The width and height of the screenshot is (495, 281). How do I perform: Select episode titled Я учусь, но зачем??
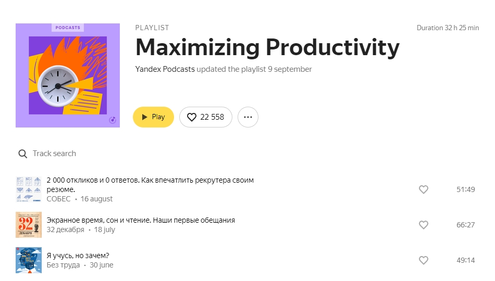(x=78, y=256)
